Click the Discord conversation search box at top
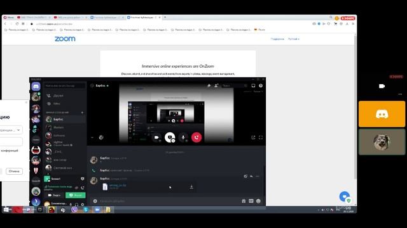 coord(65,85)
